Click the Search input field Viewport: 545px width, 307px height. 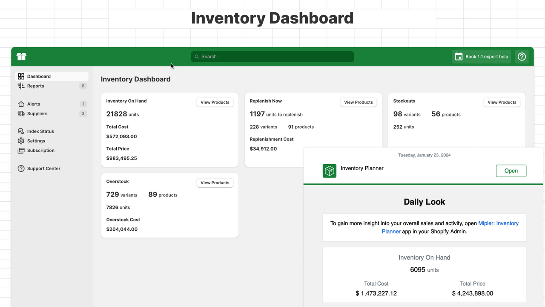tap(272, 57)
